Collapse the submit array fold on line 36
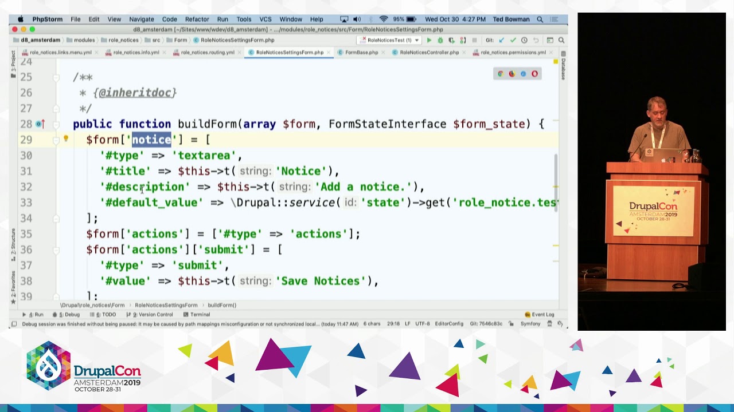This screenshot has height=412, width=734. [57, 249]
